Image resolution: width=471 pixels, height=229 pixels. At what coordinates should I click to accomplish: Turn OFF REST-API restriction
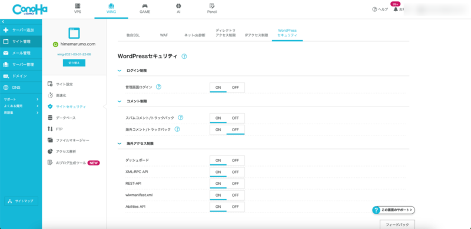(235, 184)
